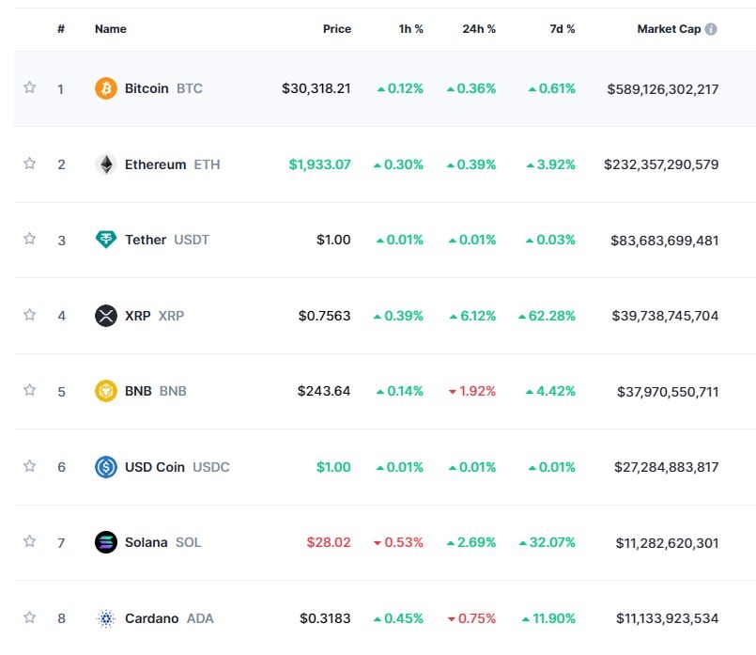Click the Tether logo icon
This screenshot has height=655, width=756.
pos(106,240)
